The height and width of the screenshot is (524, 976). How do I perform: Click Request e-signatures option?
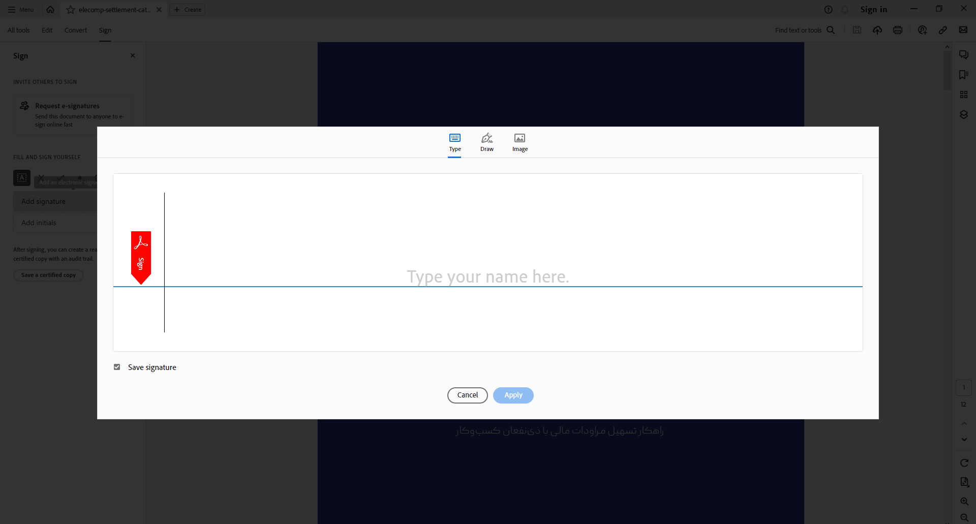73,114
